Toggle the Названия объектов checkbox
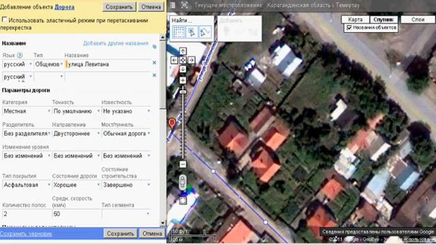 pos(349,27)
